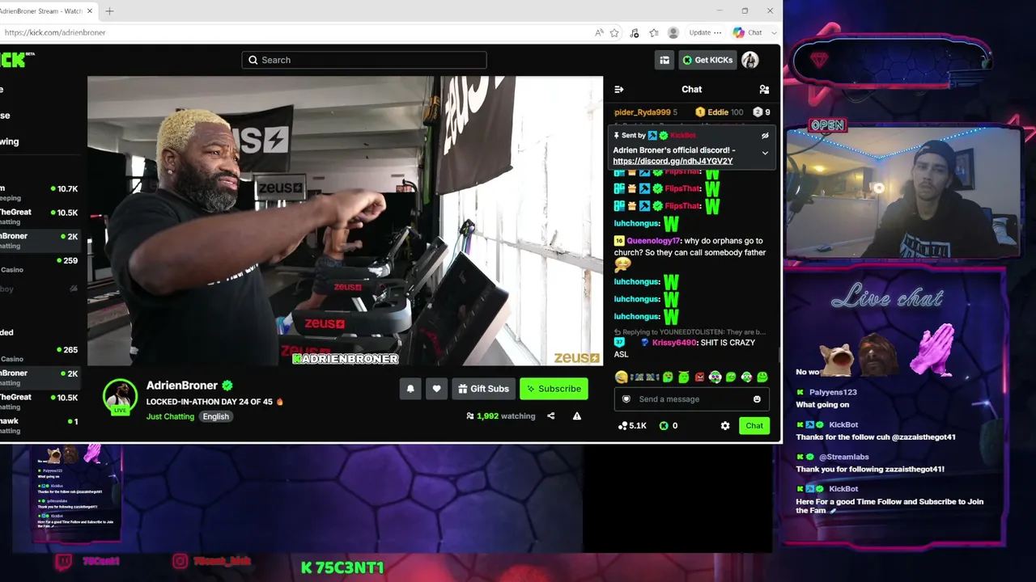Viewport: 1036px width, 582px height.
Task: Open chat identity shield icon
Action: [626, 399]
